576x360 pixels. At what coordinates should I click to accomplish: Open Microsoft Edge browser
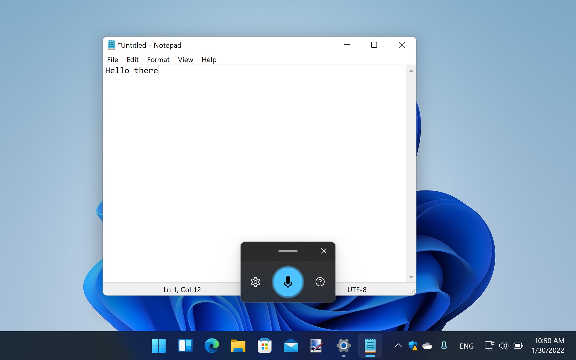[211, 346]
